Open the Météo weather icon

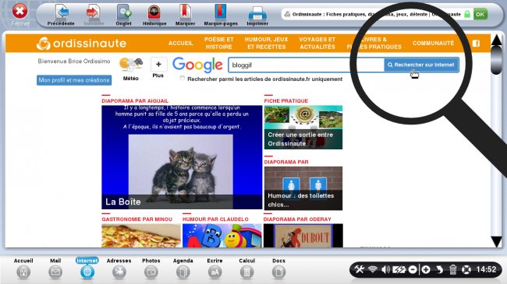pyautogui.click(x=130, y=68)
